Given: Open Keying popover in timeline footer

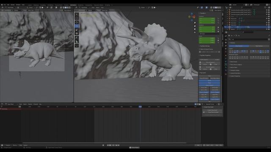Looking at the screenshot, I should [x=15, y=145].
